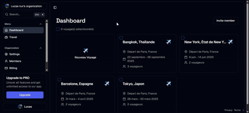249x113 pixels.
Task: Click travelers icon on Bangkok card
Action: click(x=124, y=66)
